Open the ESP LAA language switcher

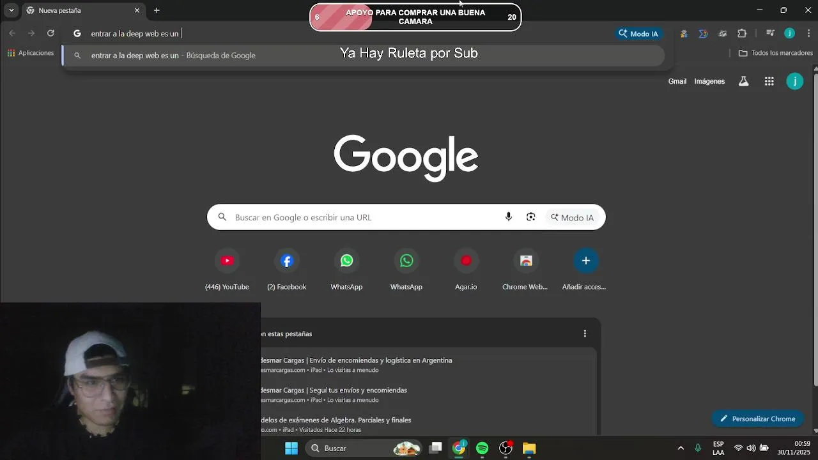click(718, 448)
